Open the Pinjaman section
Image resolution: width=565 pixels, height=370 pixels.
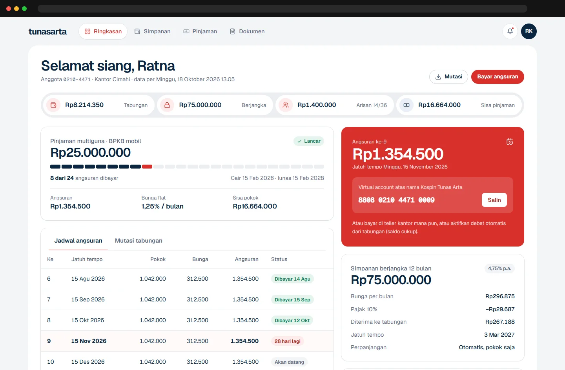point(200,31)
